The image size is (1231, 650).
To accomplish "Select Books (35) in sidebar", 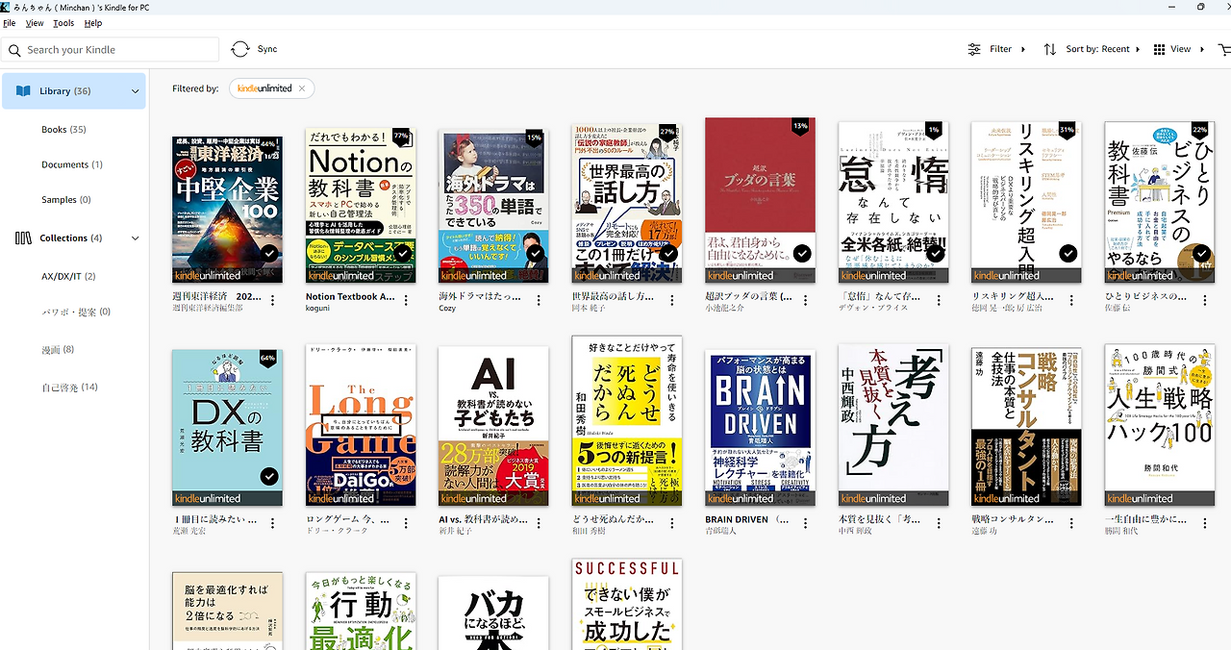I will [63, 130].
